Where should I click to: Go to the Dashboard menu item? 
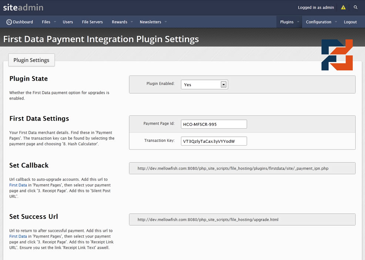pos(20,22)
